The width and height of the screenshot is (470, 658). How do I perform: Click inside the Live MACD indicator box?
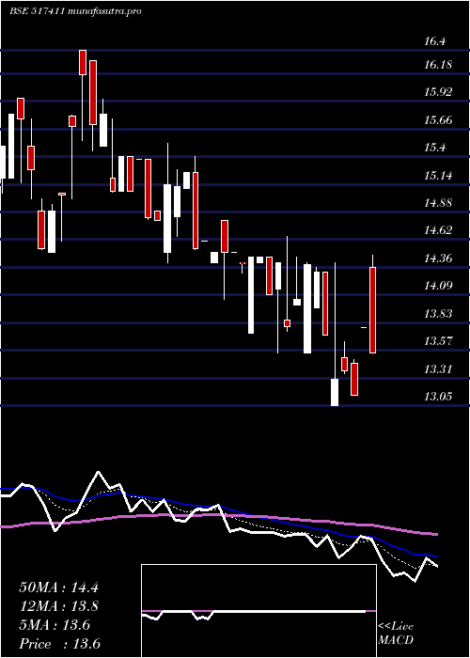pos(258,611)
